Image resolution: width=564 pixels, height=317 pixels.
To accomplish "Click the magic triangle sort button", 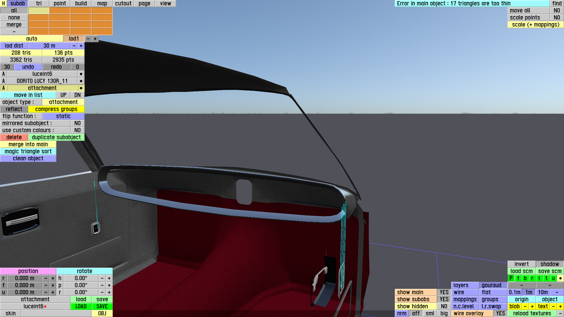I will [28, 151].
